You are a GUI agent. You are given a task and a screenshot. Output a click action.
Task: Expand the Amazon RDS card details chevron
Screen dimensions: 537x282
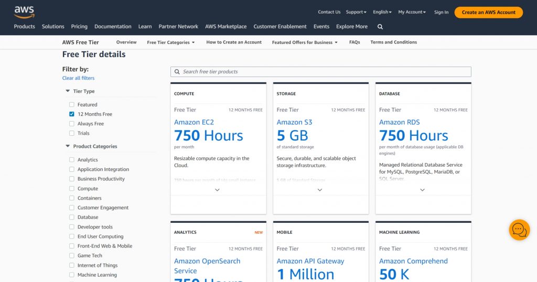coord(422,190)
